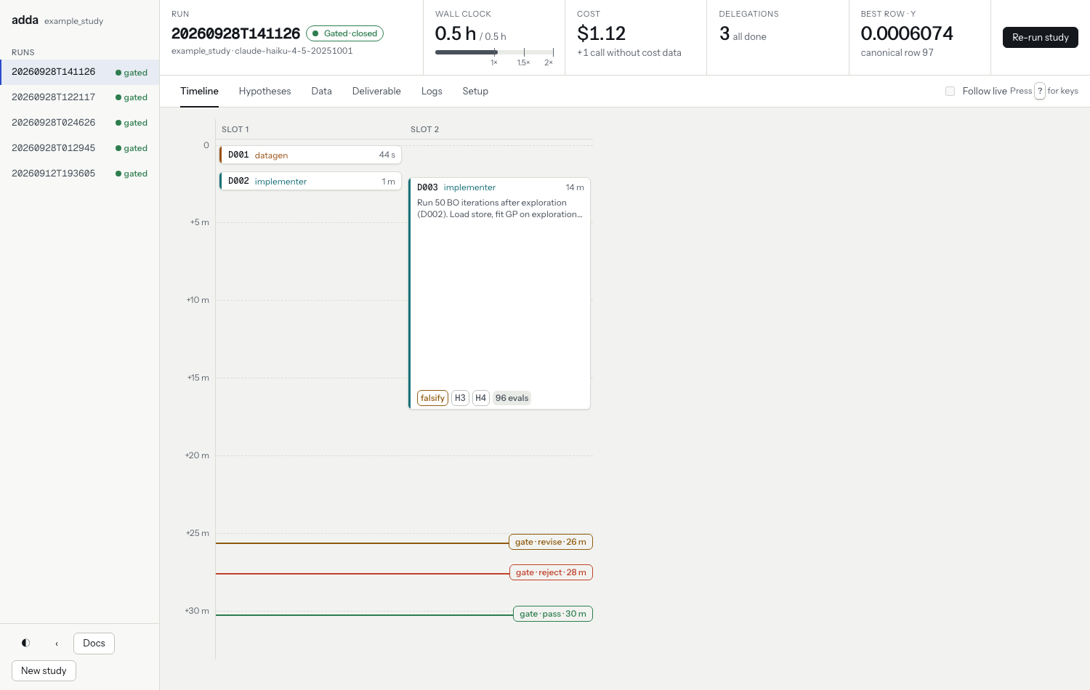This screenshot has width=1090, height=690.
Task: Collapse the sidebar with the chevron icon
Action: (57, 643)
